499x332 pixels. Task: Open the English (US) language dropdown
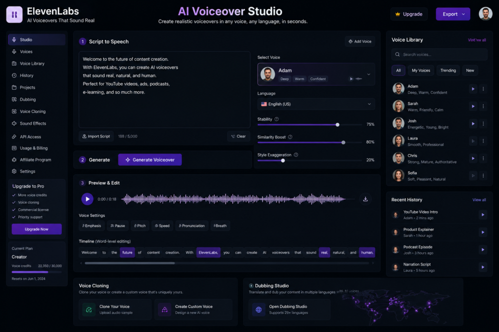pyautogui.click(x=316, y=104)
